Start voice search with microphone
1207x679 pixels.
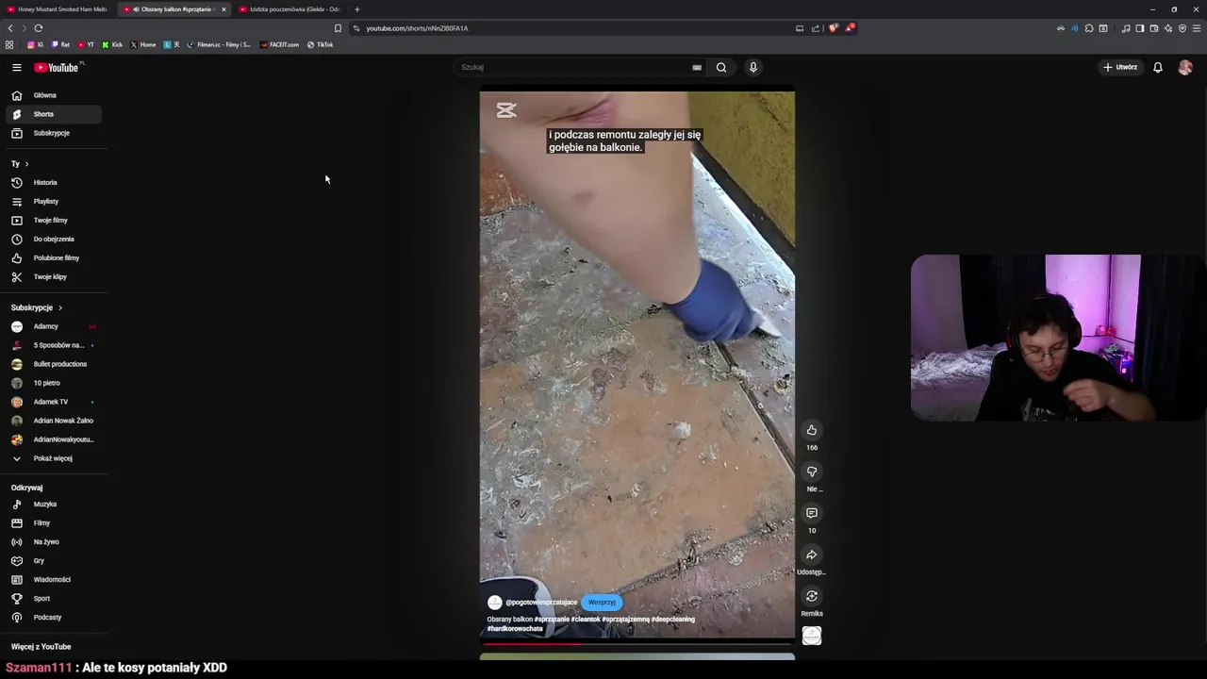pyautogui.click(x=752, y=68)
